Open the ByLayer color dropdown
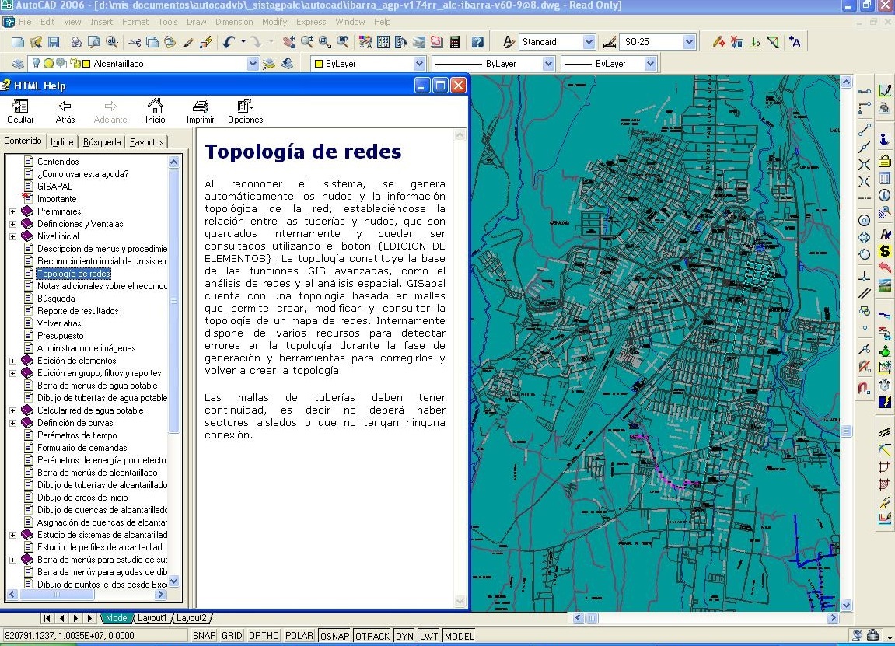Screen dimensions: 895x646 419,64
